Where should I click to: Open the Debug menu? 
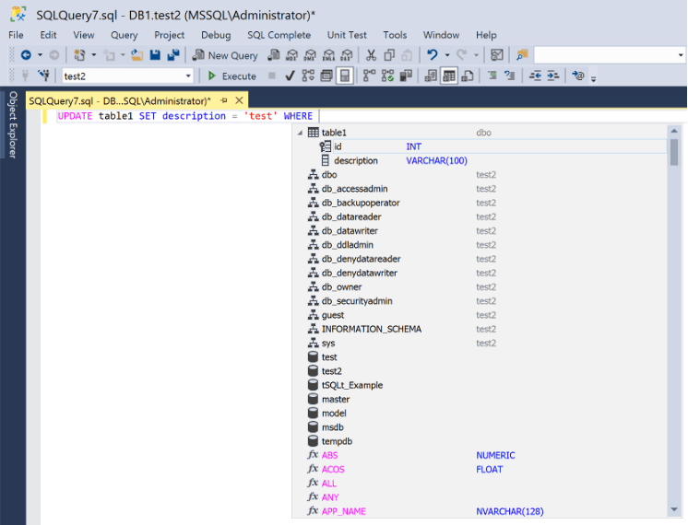pos(216,35)
